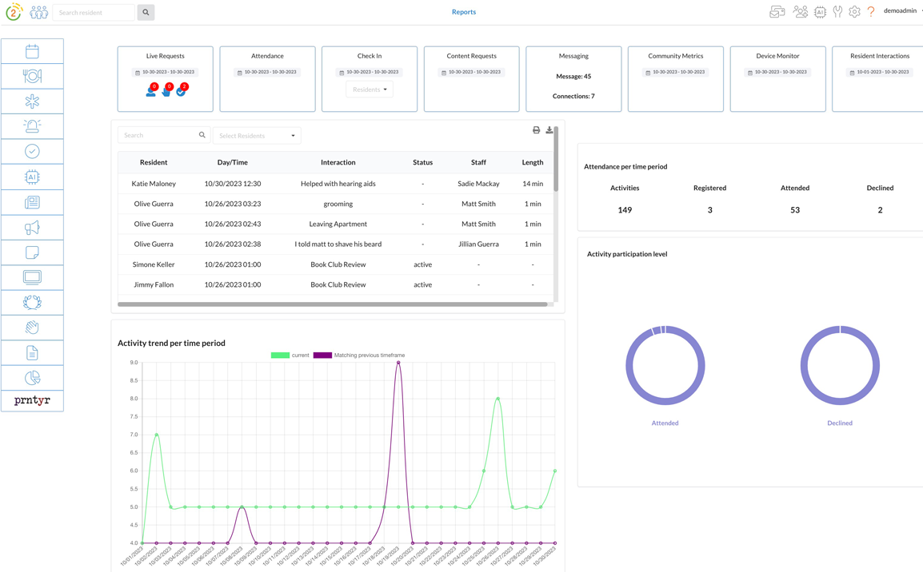
Task: Select the alarm siren sidebar icon
Action: (x=32, y=126)
